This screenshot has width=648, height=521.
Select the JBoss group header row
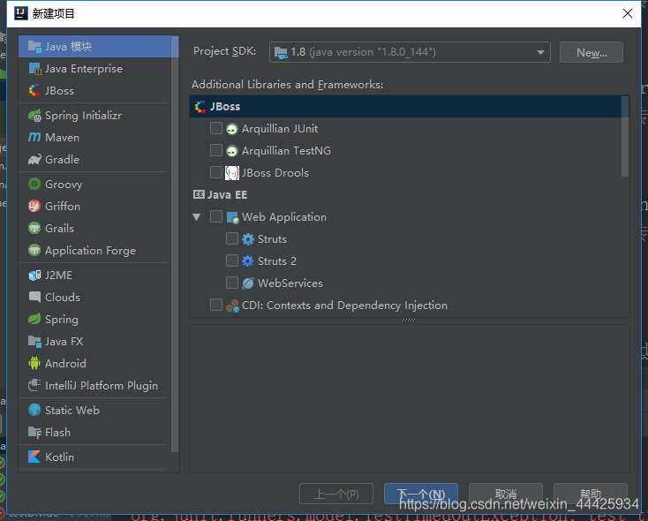(405, 106)
